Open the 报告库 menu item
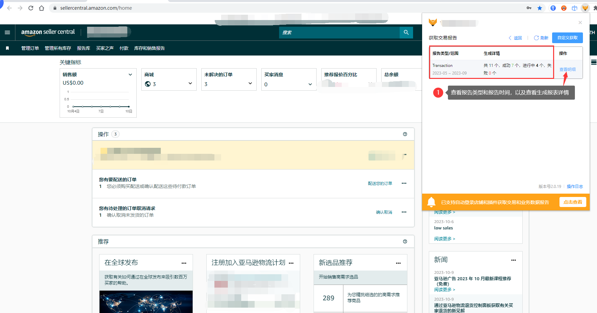Image resolution: width=597 pixels, height=313 pixels. pos(83,48)
